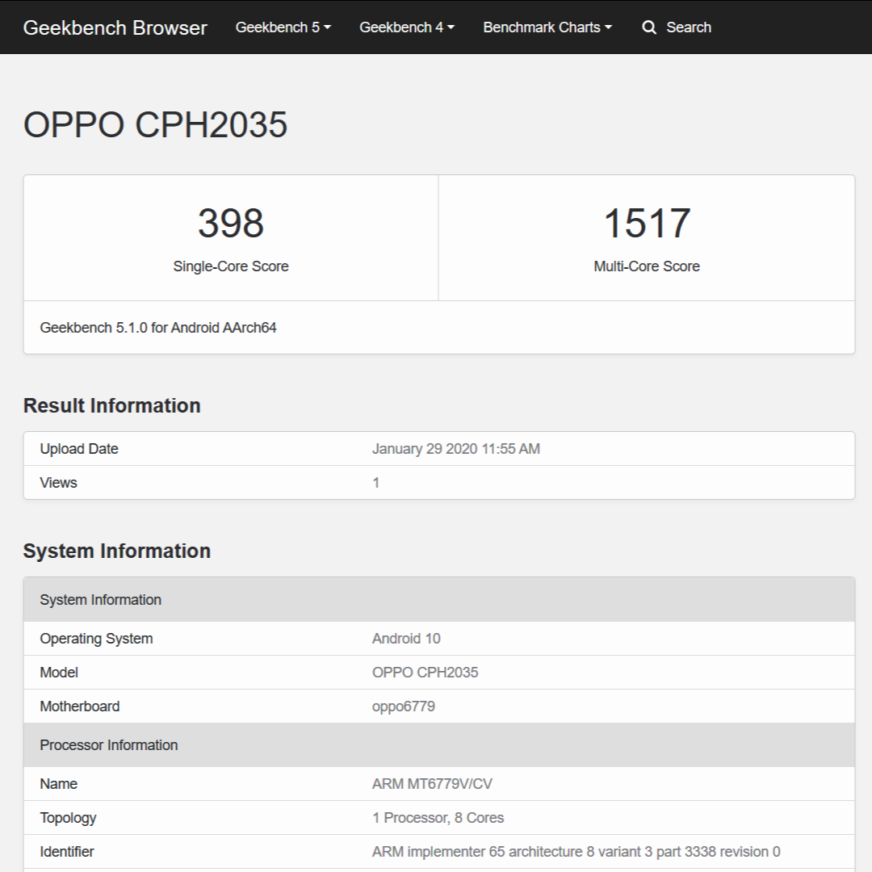The width and height of the screenshot is (872, 872).
Task: Select the OPPO CPH2035 model value
Action: coord(425,673)
